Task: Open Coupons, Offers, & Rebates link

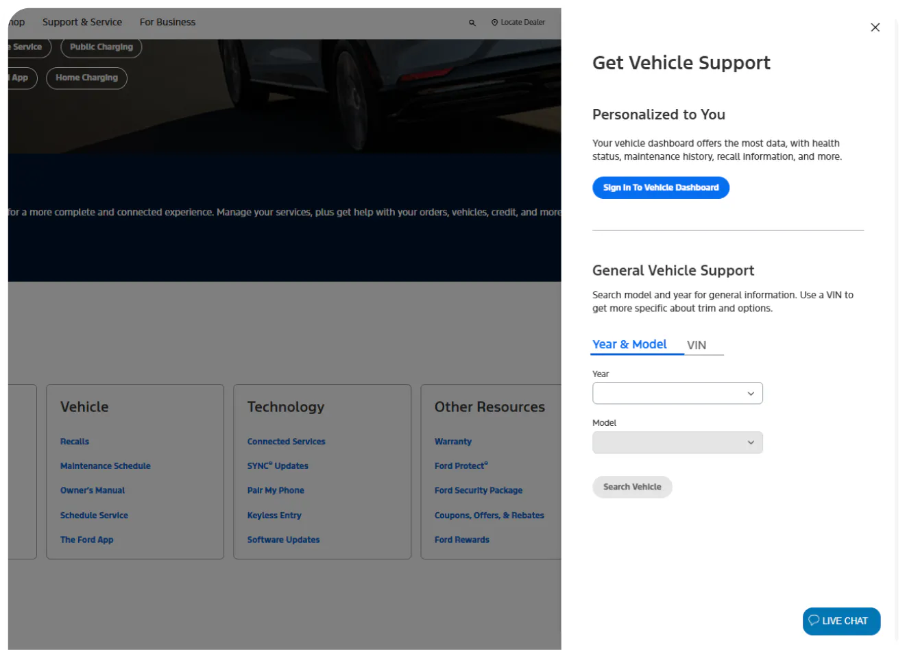Action: click(489, 515)
